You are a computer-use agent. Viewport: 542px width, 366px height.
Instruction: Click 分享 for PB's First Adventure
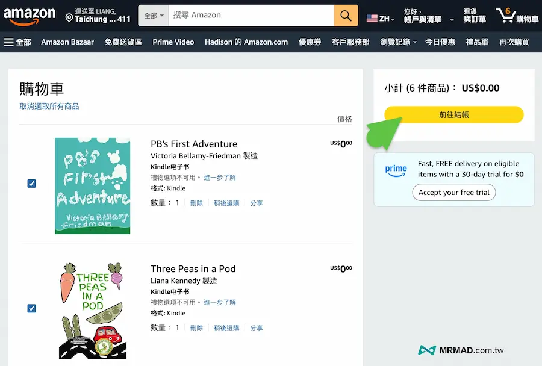[x=257, y=203]
